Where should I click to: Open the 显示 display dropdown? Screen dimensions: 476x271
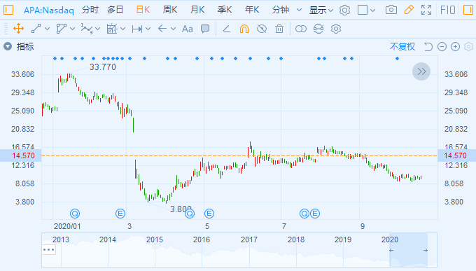pyautogui.click(x=321, y=10)
